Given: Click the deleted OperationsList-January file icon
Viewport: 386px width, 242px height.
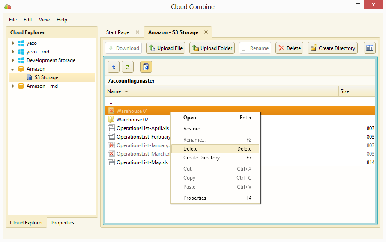Looking at the screenshot, I should (x=111, y=145).
